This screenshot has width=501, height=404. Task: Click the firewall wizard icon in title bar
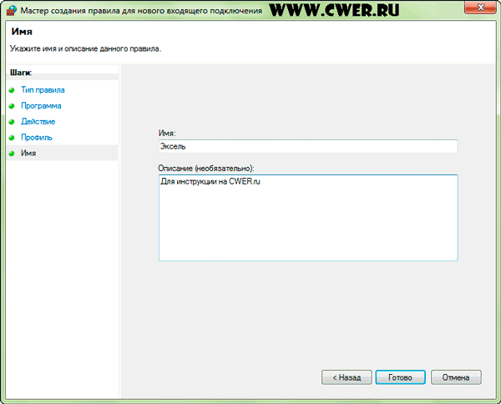click(10, 9)
